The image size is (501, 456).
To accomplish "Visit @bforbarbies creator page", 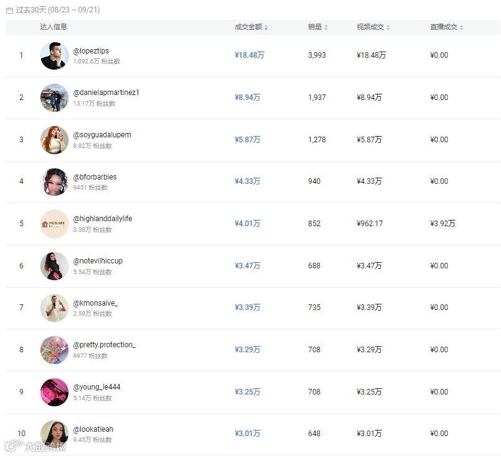I will (95, 177).
